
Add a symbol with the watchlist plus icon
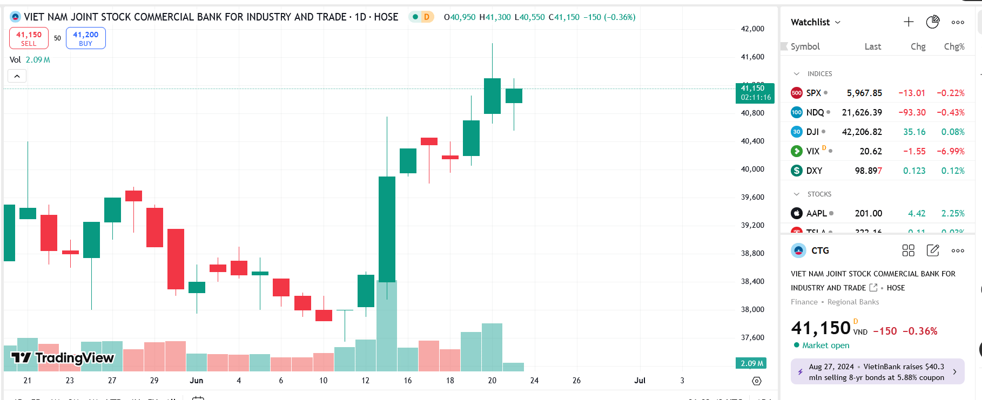[x=908, y=22]
